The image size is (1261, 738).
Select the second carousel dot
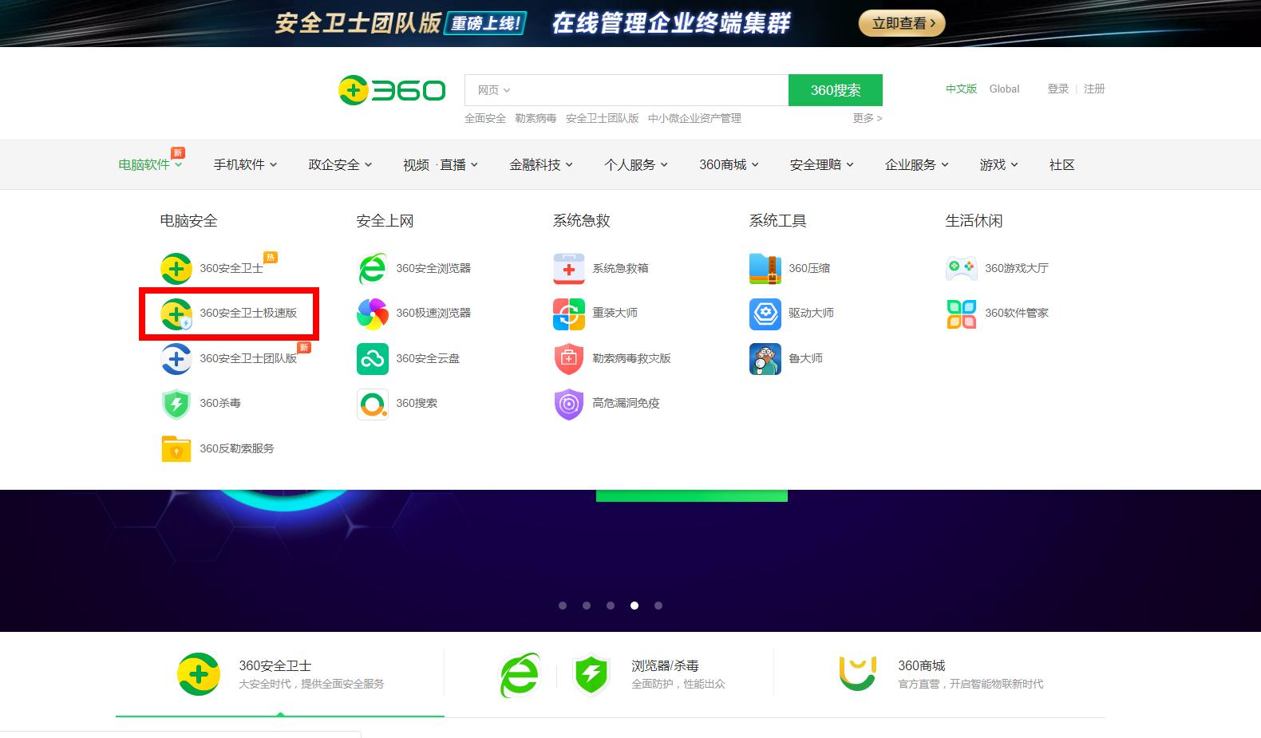(587, 606)
